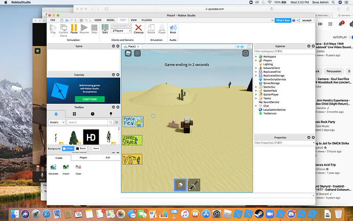The image size is (353, 221).
Task: Select the Toolbox Recent clock tab
Action: pos(93,114)
